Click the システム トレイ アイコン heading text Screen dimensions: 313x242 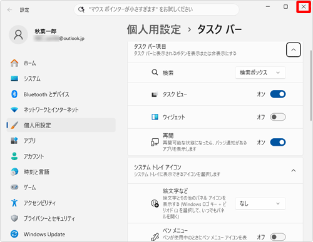(158, 167)
